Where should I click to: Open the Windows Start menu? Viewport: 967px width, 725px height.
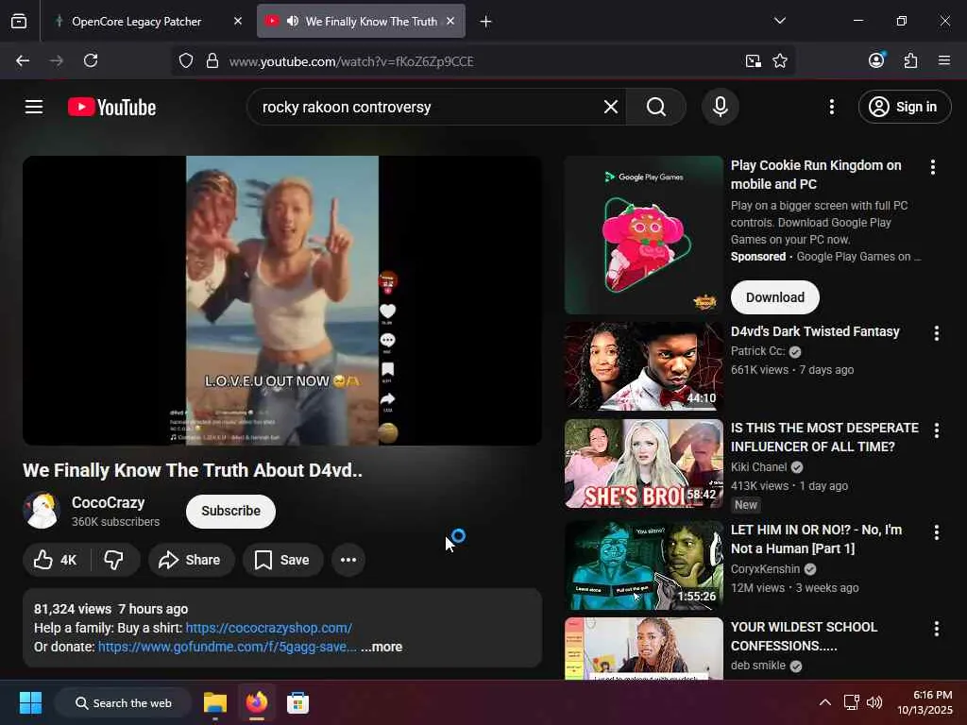tap(30, 702)
